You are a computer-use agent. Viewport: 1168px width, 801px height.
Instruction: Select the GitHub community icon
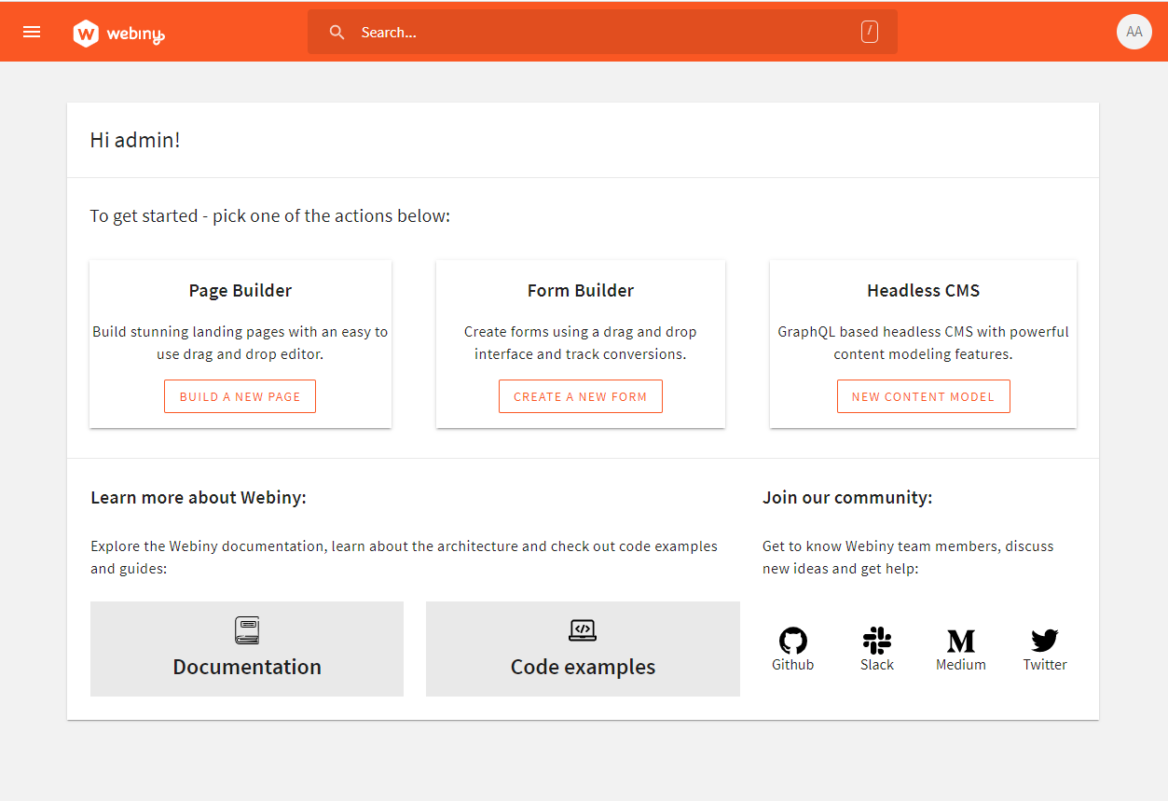point(792,641)
